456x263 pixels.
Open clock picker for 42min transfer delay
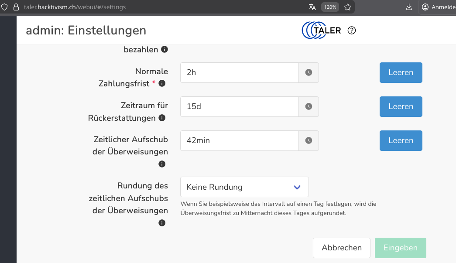click(x=309, y=140)
